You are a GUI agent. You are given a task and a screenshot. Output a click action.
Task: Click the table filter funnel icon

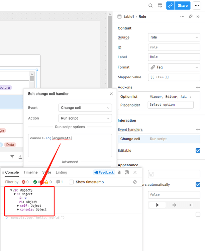(x=12, y=157)
